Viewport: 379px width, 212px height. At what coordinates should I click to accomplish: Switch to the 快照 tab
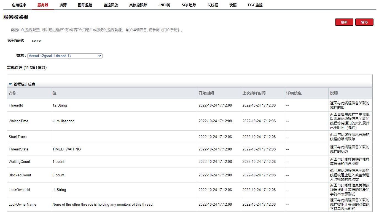pyautogui.click(x=233, y=5)
